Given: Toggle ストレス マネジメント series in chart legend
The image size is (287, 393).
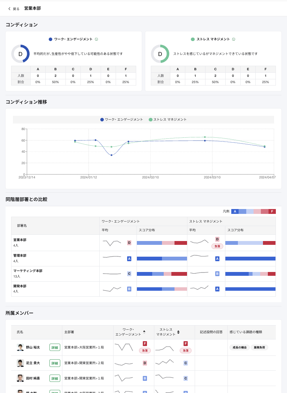Looking at the screenshot, I should click(x=168, y=120).
